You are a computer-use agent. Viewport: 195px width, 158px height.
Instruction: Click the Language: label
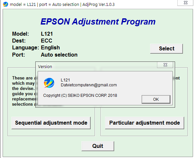(x=26, y=48)
